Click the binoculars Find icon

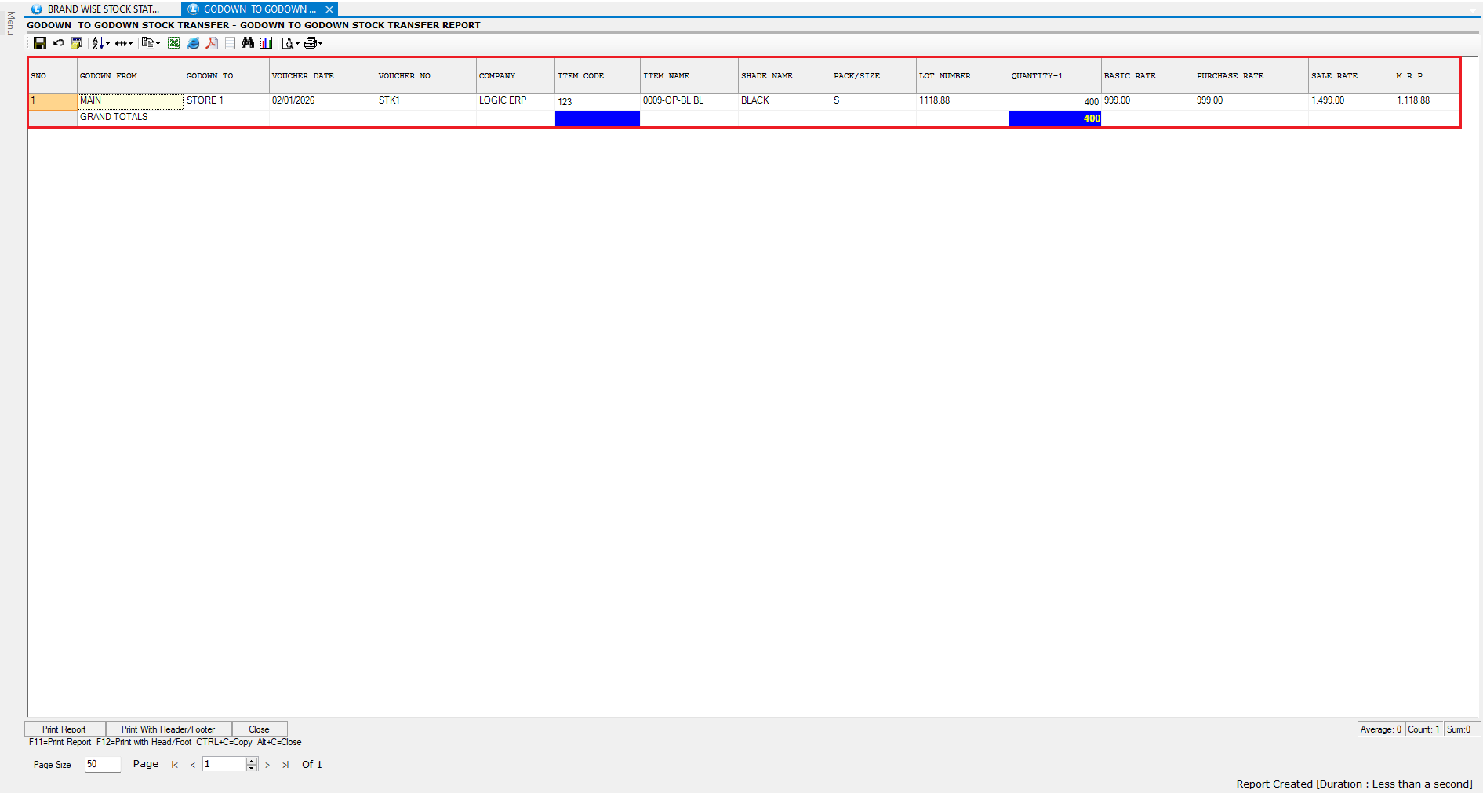click(248, 44)
